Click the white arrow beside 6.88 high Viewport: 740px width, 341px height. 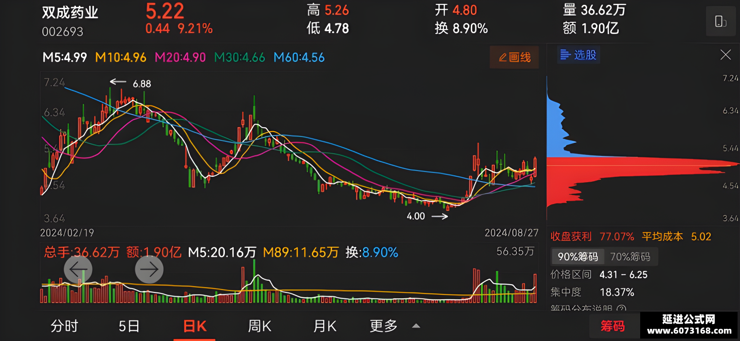tap(118, 82)
